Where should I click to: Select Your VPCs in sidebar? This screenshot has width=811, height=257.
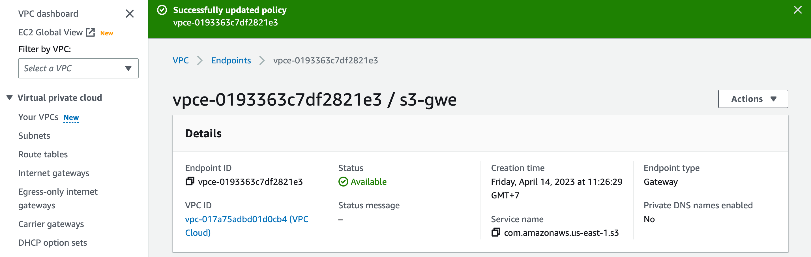coord(38,117)
